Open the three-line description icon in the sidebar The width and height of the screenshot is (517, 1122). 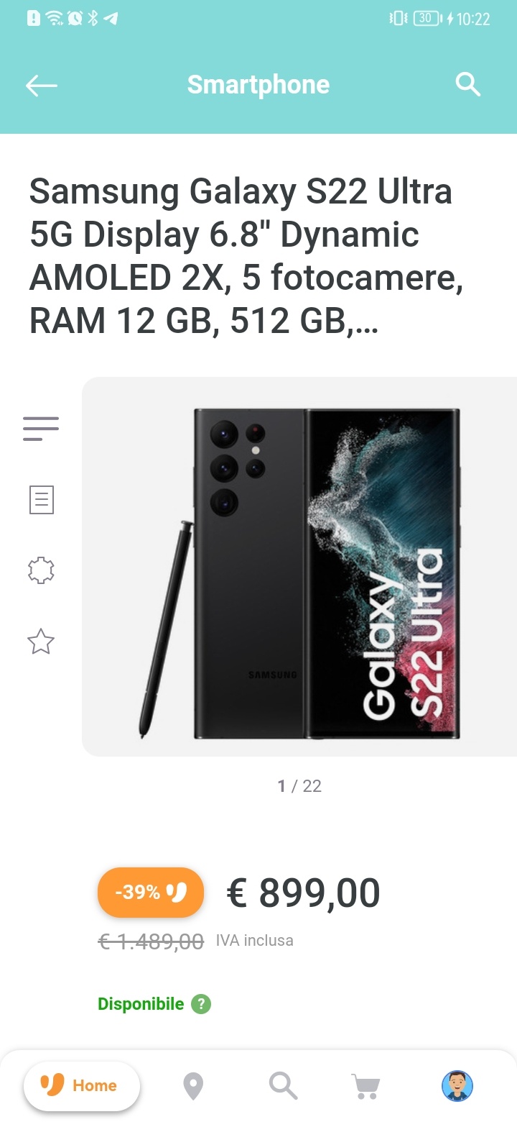tap(41, 429)
